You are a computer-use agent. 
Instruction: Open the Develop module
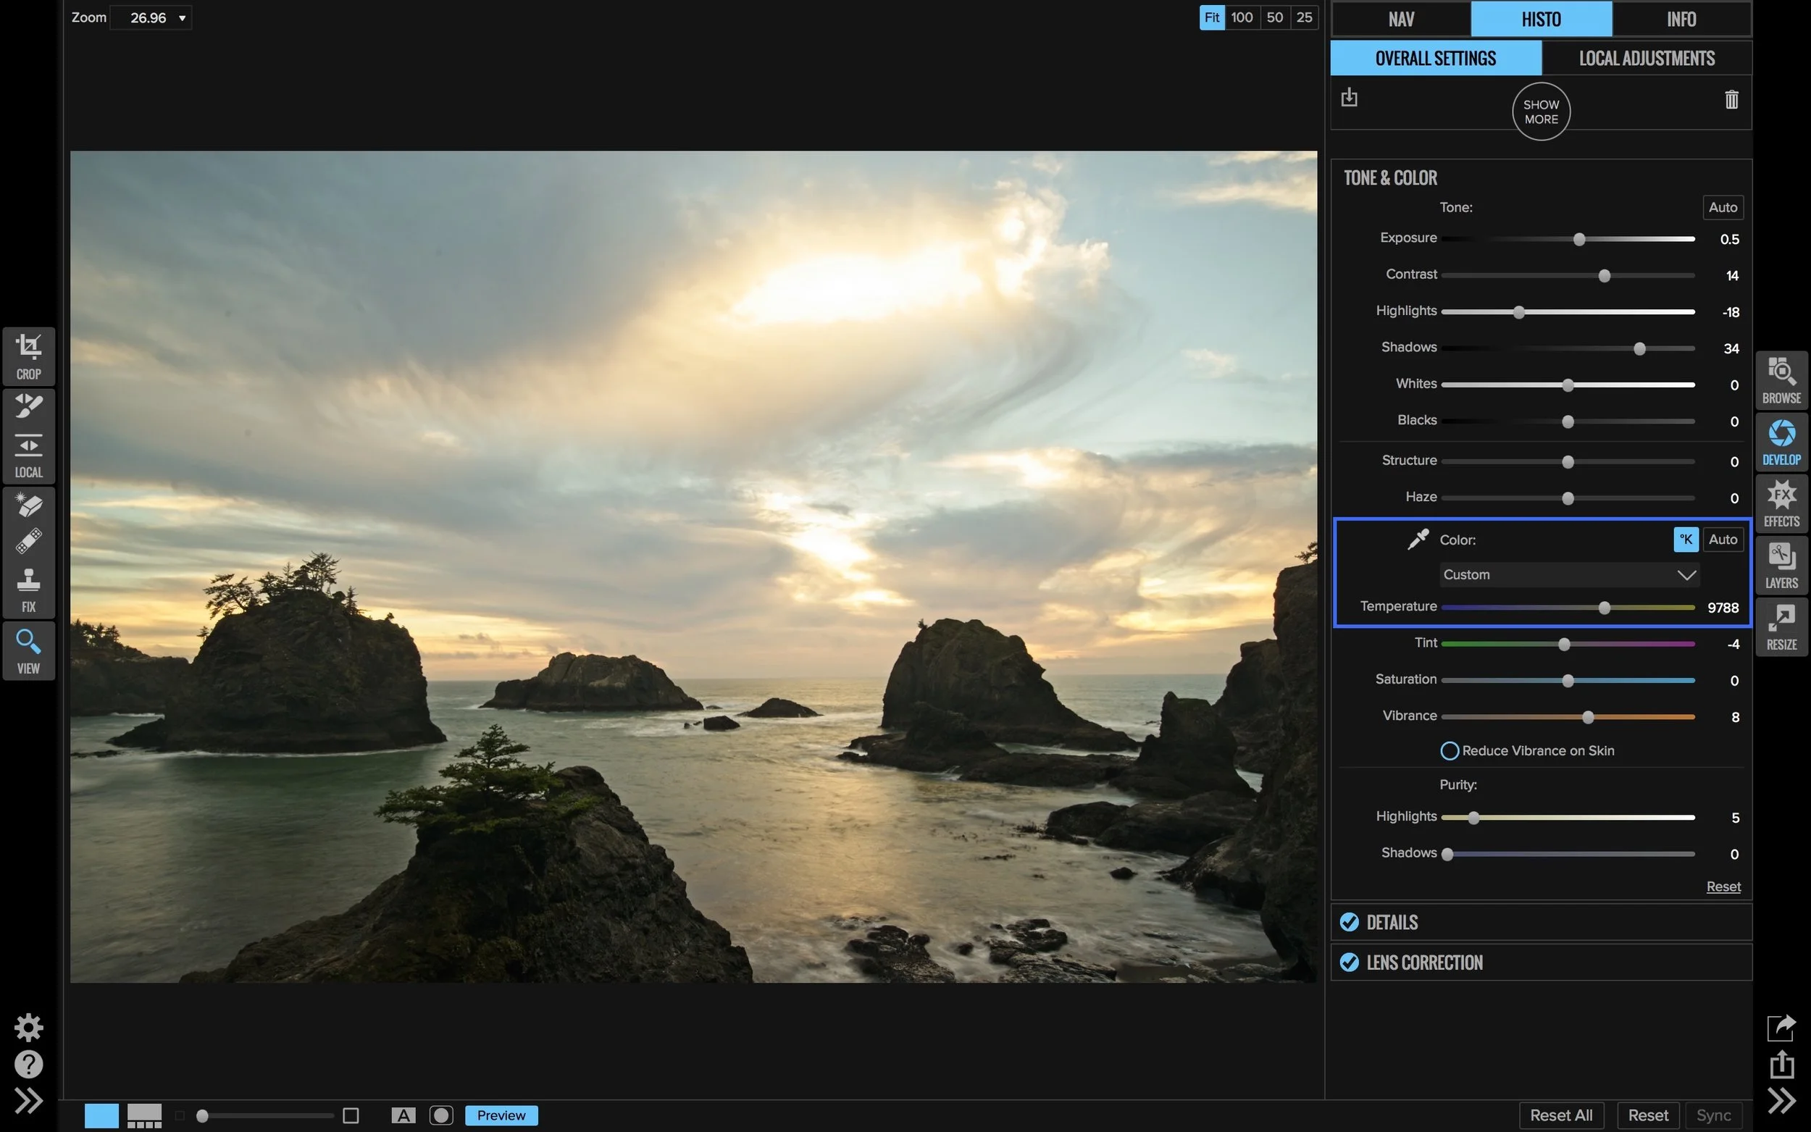1781,442
